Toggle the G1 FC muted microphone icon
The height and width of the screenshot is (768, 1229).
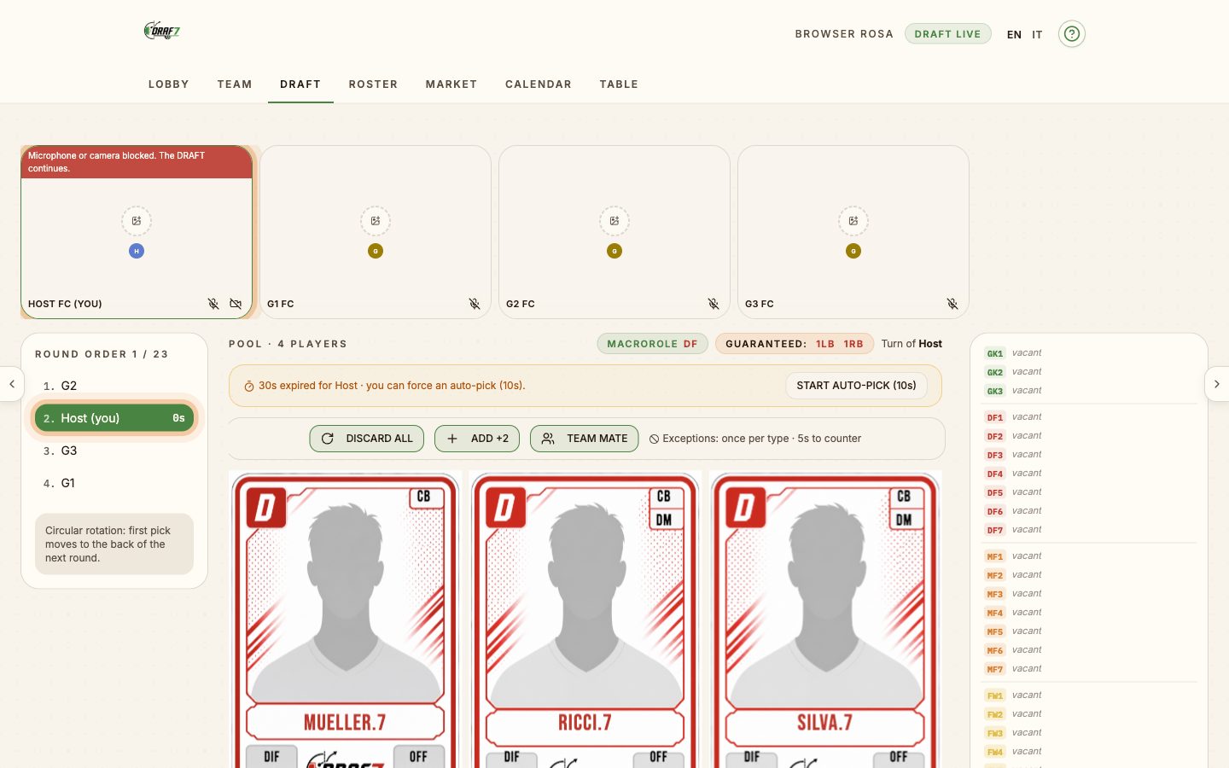pyautogui.click(x=475, y=304)
